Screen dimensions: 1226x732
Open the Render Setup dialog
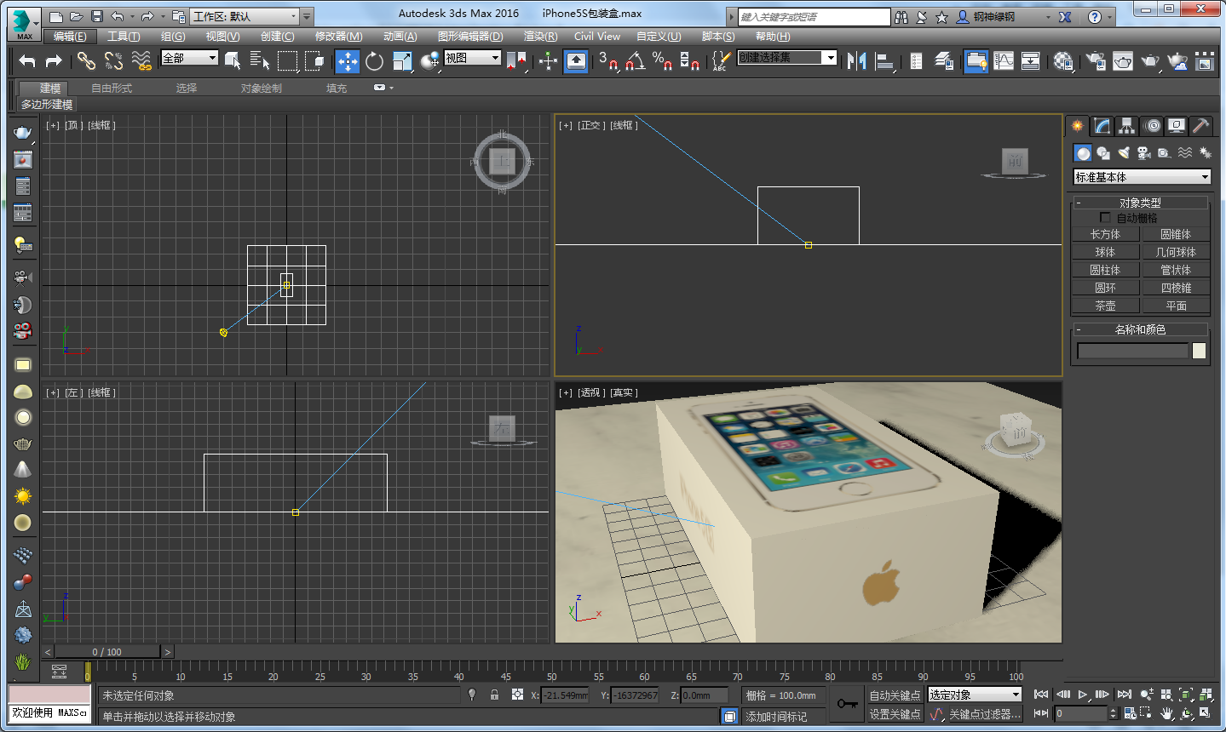pyautogui.click(x=1096, y=60)
